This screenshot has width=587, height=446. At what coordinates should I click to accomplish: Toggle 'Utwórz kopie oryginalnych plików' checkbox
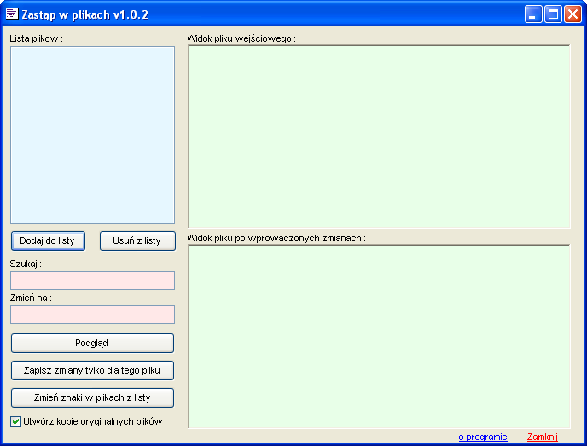16,421
